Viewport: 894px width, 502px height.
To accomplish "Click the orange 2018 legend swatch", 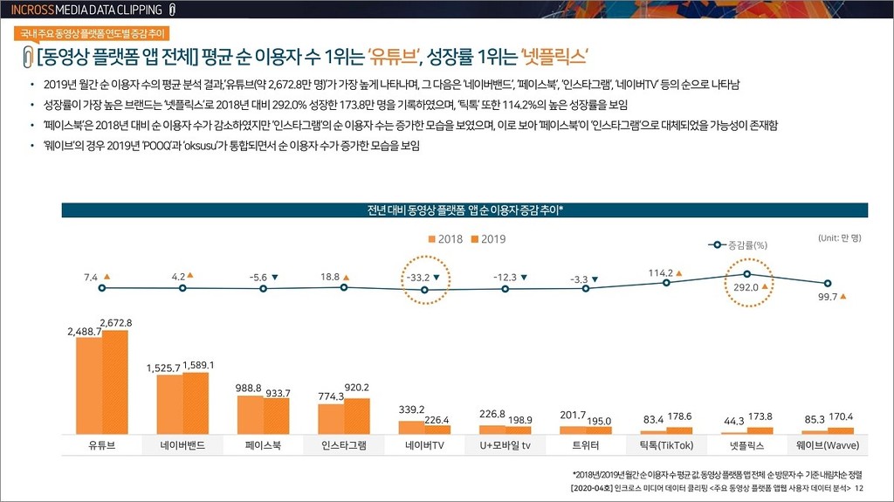I will coord(431,239).
